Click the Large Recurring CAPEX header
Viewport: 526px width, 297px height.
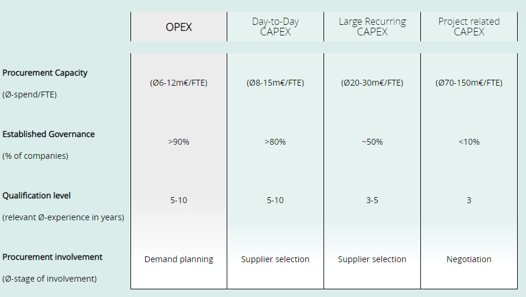(372, 27)
